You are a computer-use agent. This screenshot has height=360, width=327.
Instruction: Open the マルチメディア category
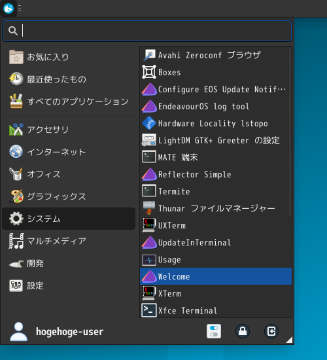pyautogui.click(x=69, y=241)
